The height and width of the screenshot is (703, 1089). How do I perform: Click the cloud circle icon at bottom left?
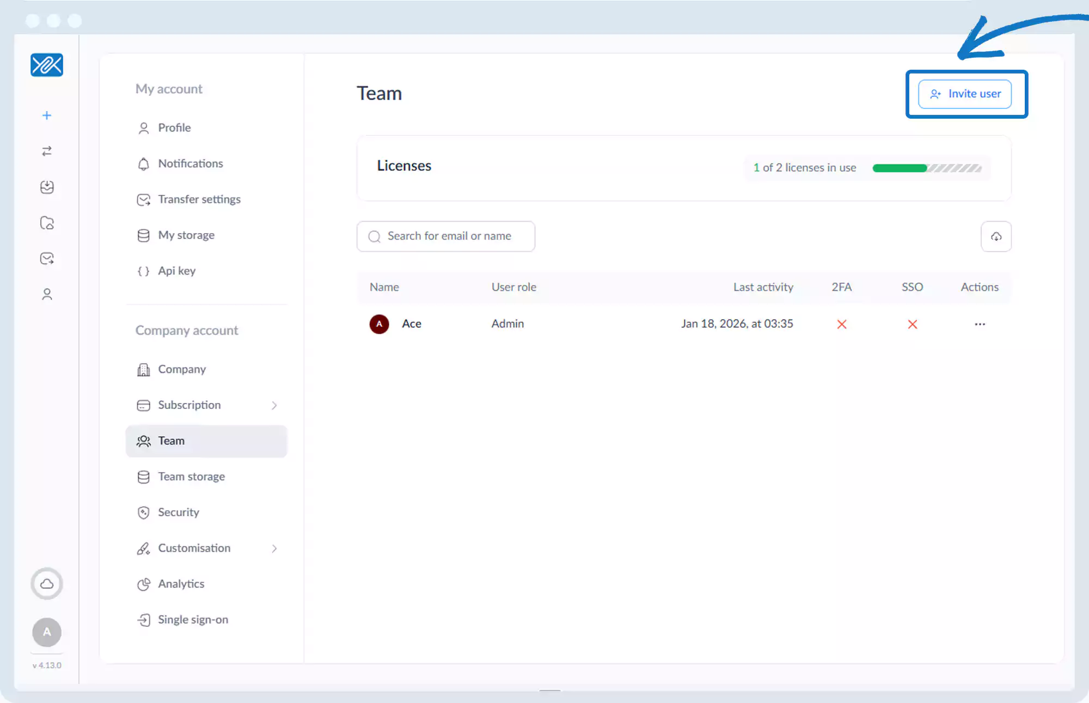[47, 584]
